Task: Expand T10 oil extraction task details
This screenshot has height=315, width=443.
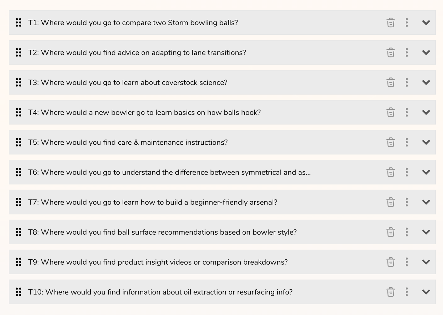Action: click(x=426, y=292)
